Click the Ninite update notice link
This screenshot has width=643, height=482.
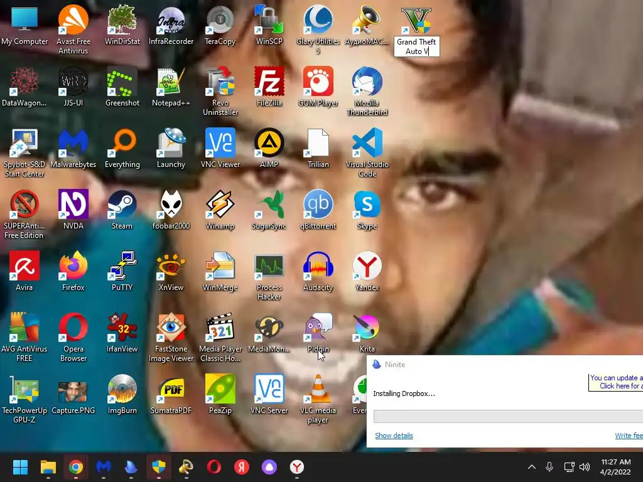click(616, 382)
